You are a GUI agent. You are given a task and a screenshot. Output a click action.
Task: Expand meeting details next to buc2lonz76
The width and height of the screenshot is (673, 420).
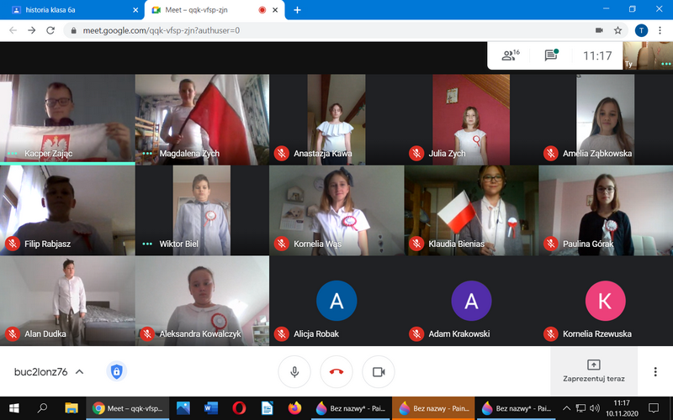pyautogui.click(x=80, y=371)
